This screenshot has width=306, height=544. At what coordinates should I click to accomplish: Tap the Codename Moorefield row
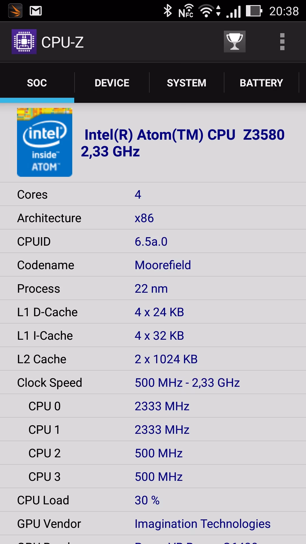pos(153,265)
